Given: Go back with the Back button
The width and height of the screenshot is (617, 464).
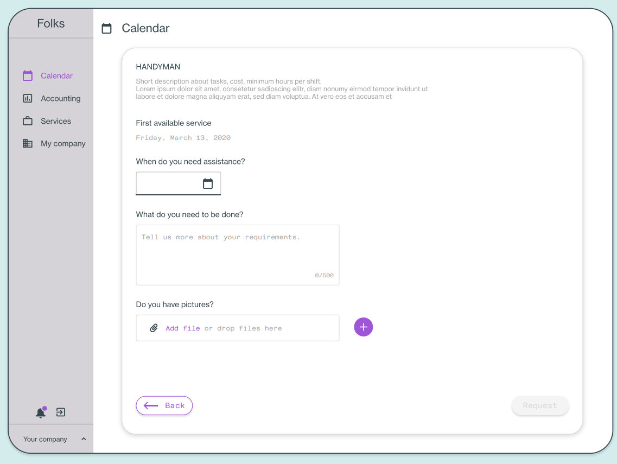Looking at the screenshot, I should tap(164, 405).
